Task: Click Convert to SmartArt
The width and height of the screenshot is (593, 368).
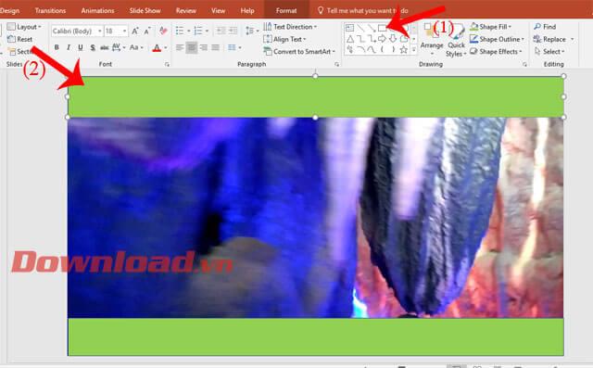Action: click(299, 51)
